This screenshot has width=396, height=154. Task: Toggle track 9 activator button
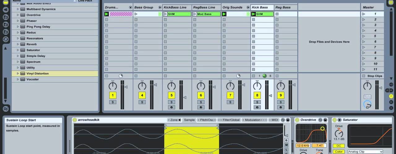click(281, 95)
